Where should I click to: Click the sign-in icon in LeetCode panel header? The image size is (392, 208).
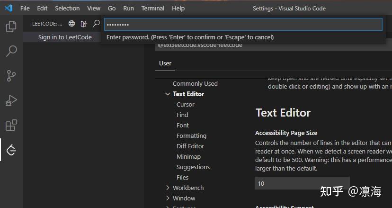pos(84,24)
